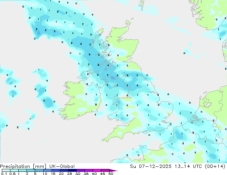Screen dimensions: 227x175
Task: Click the '30' legend scale label
Action: coord(78,174)
